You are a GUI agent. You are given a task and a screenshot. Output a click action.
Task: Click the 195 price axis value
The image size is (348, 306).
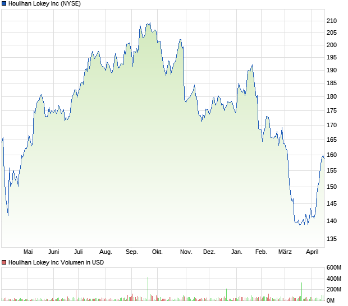pos(332,57)
